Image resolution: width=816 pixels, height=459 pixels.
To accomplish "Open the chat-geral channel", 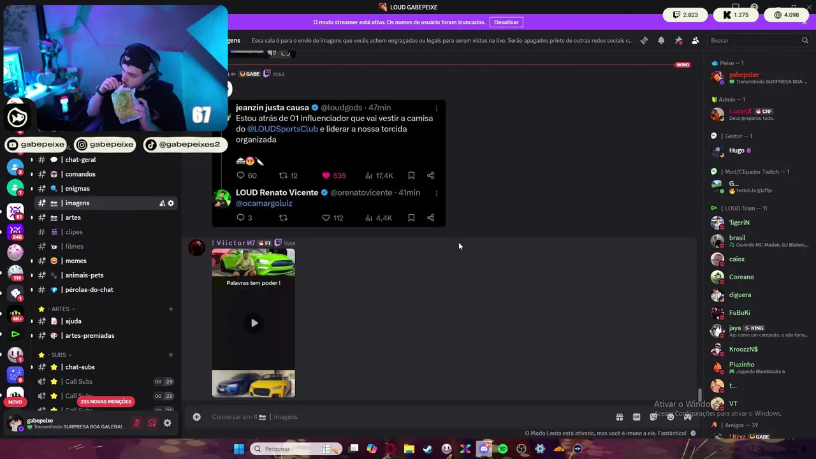I will click(x=80, y=160).
